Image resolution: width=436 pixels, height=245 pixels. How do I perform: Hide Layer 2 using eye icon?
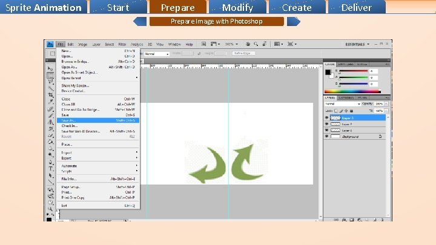pyautogui.click(x=327, y=124)
